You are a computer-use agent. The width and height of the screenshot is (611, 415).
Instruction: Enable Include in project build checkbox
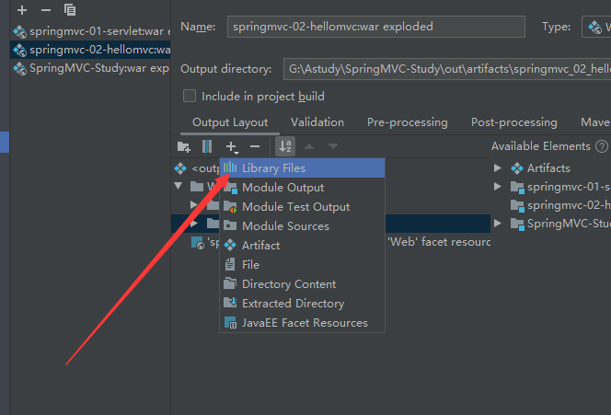click(x=190, y=96)
